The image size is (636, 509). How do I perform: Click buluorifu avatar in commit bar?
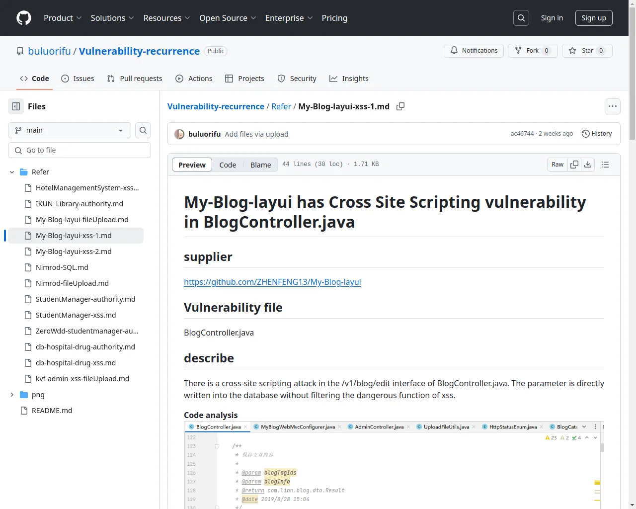pos(179,134)
